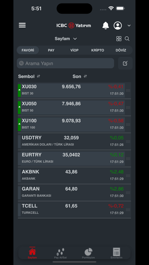
Task: Sort list by Sembol column
Action: click(x=29, y=77)
